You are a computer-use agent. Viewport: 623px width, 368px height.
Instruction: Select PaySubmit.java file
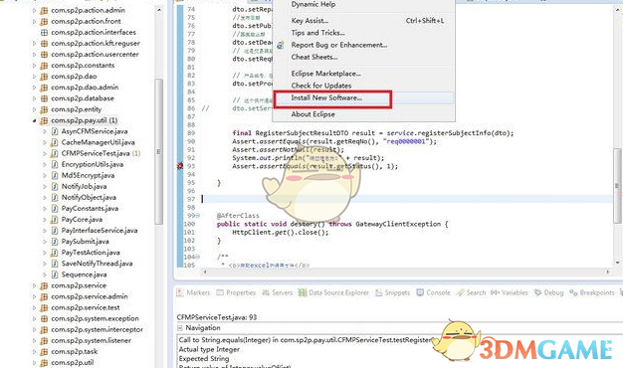pyautogui.click(x=85, y=242)
